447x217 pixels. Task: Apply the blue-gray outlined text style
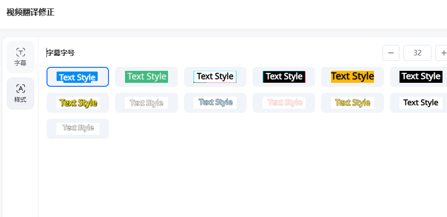(x=215, y=103)
